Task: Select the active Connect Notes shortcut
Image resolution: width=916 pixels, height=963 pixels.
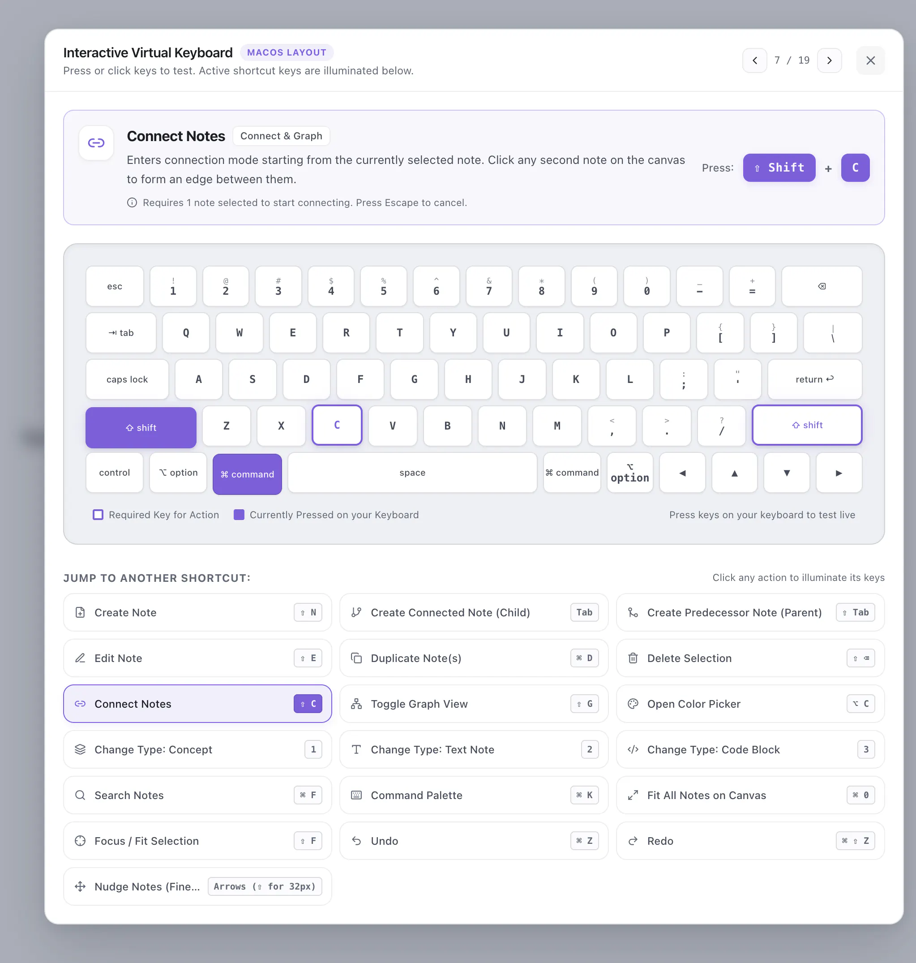Action: (x=197, y=704)
